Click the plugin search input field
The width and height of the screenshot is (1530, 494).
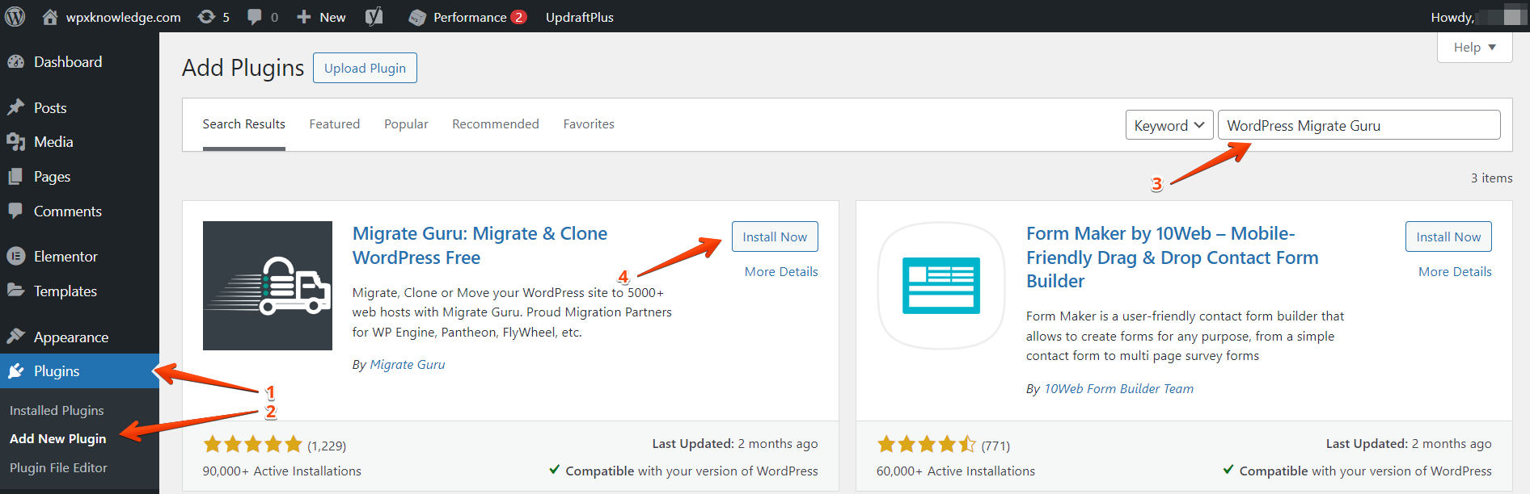click(1359, 125)
